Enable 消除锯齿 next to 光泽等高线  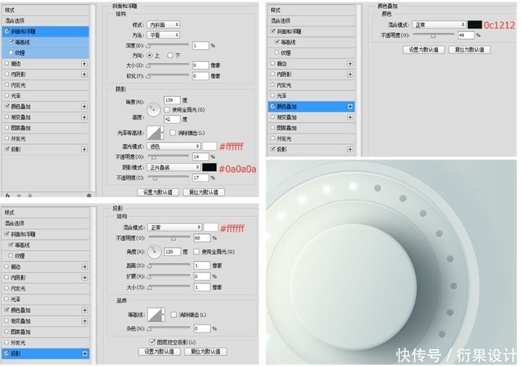pyautogui.click(x=172, y=133)
